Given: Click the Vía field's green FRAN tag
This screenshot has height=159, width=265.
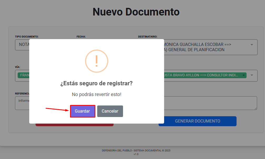Looking at the screenshot, I should coord(24,75).
